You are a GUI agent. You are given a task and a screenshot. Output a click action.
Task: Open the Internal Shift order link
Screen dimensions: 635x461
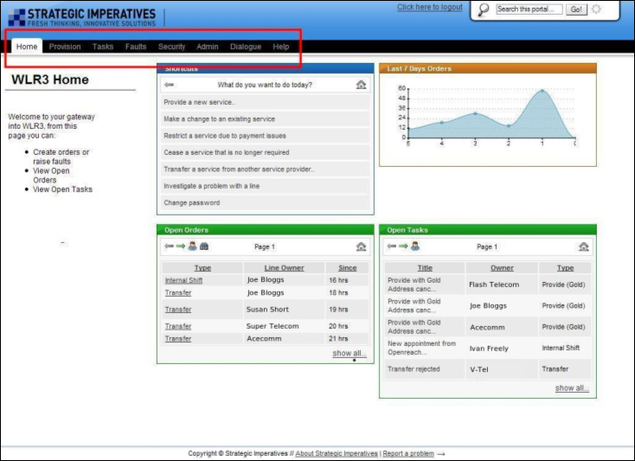pyautogui.click(x=183, y=280)
